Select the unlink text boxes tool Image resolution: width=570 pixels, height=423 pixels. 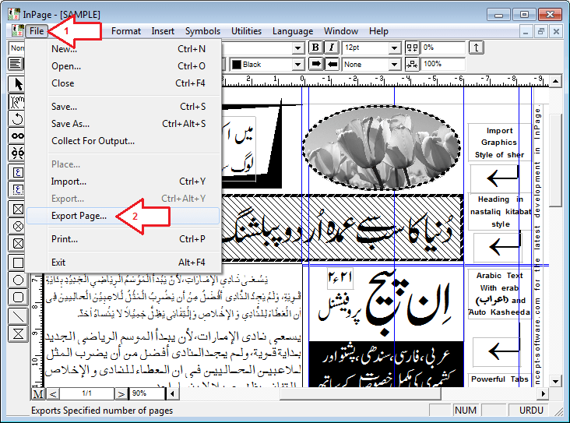tap(17, 153)
